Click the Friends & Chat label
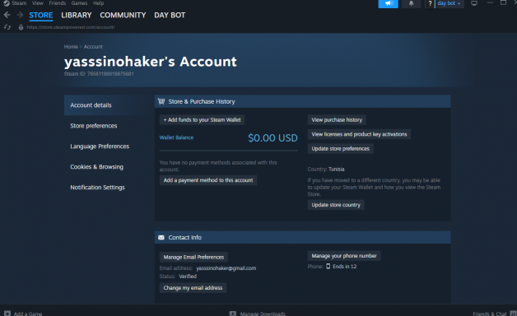 [490, 314]
